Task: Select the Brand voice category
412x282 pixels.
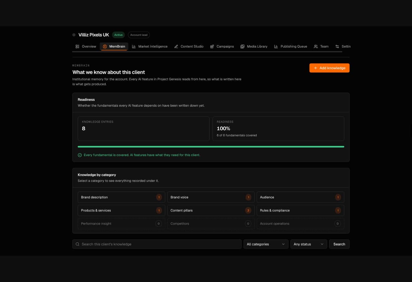Action: click(x=211, y=197)
